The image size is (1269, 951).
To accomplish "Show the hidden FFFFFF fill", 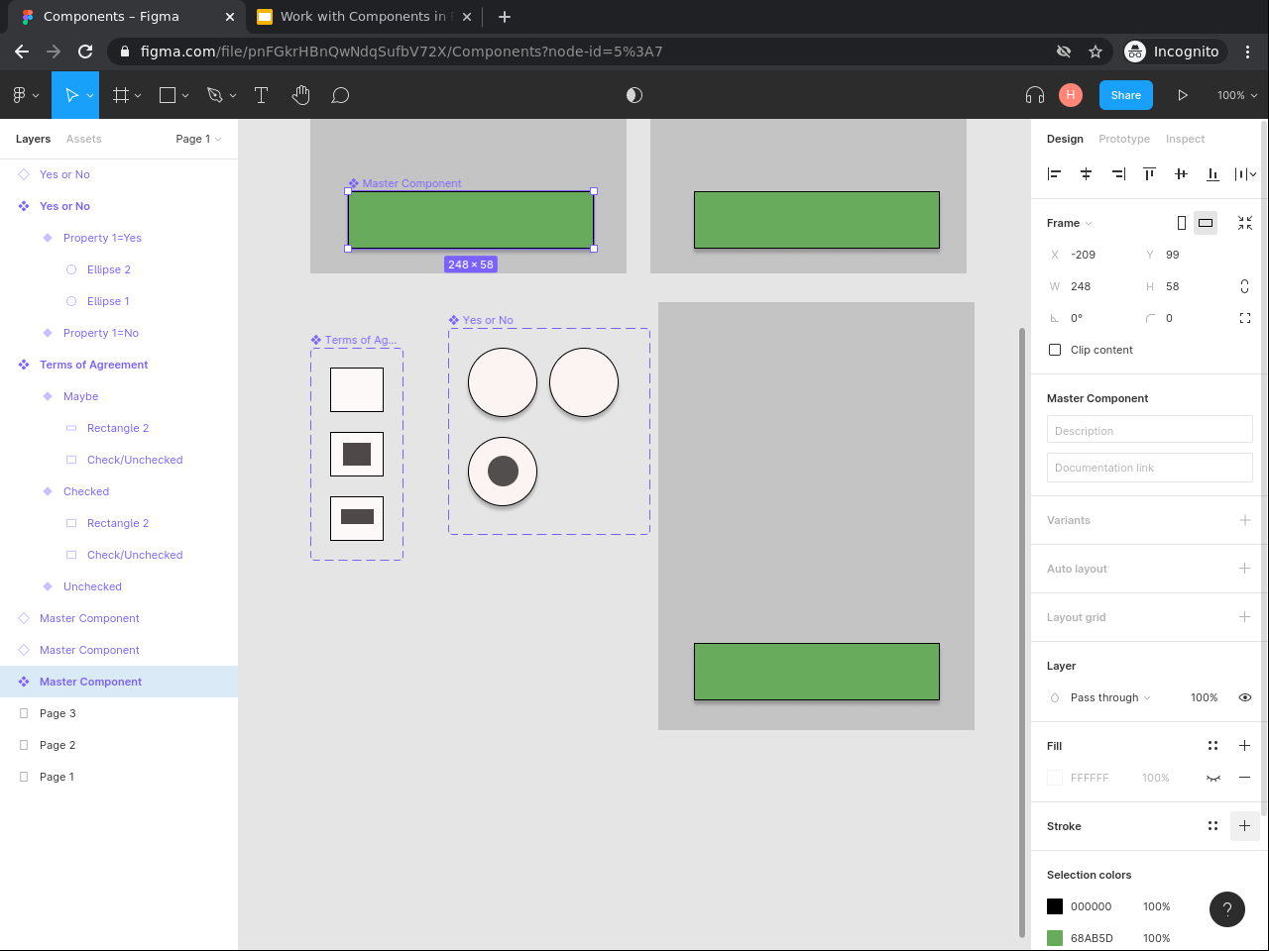I will (1213, 779).
